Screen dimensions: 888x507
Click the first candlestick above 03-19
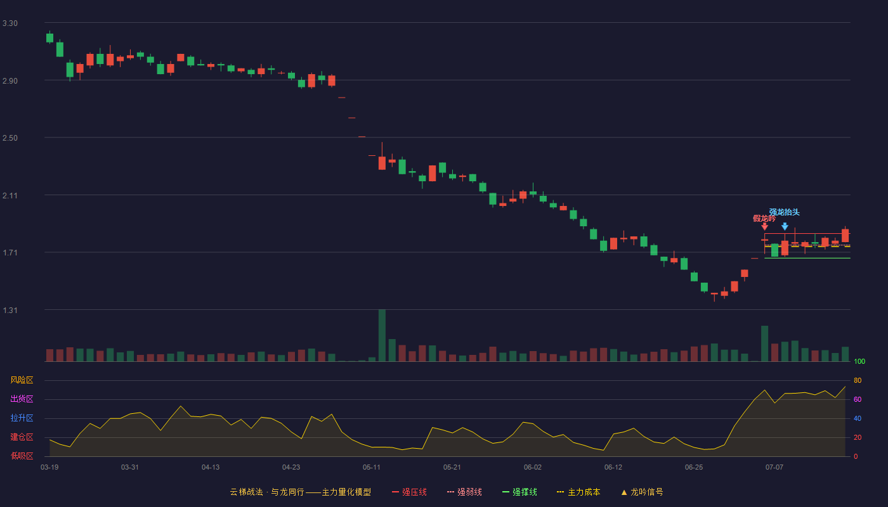tap(49, 37)
